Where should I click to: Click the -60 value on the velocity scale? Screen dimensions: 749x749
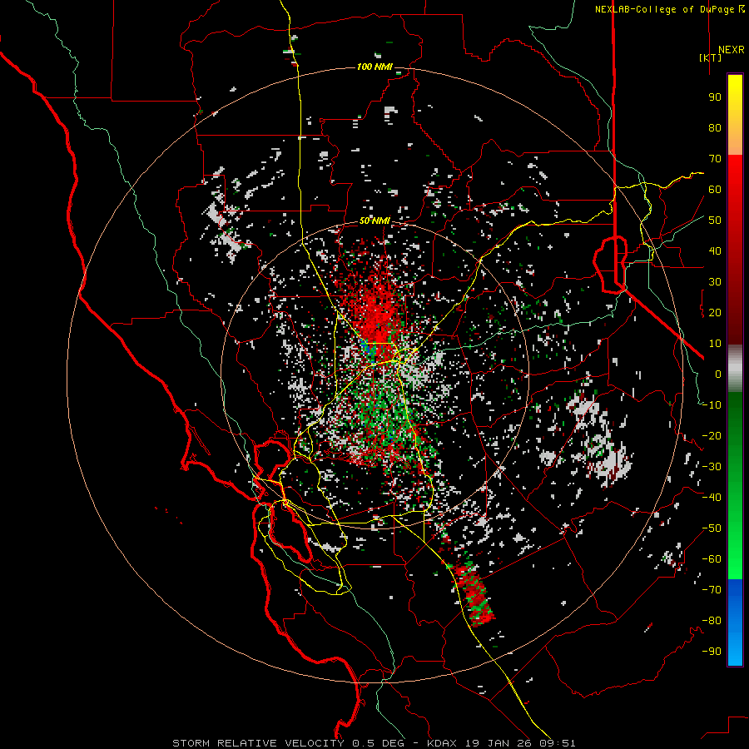712,559
